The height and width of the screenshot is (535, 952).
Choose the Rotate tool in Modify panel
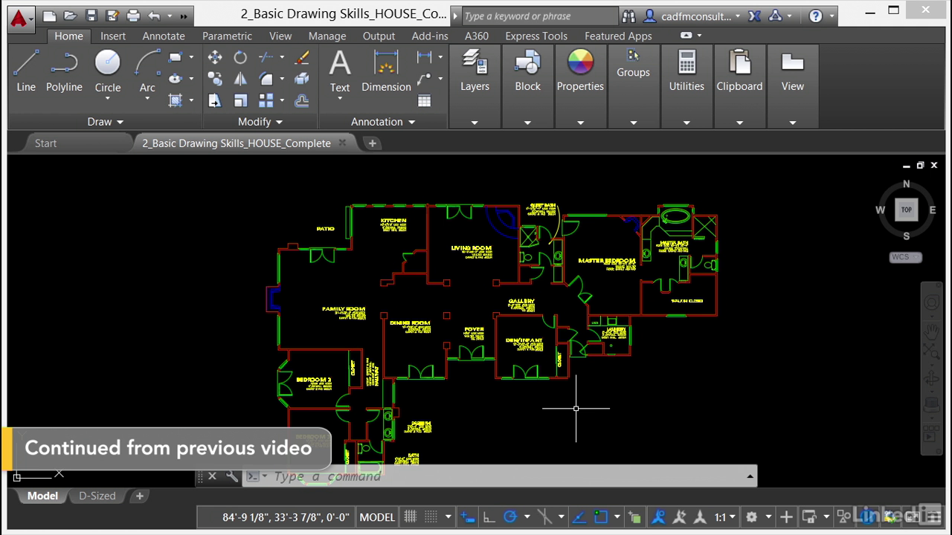(x=240, y=57)
